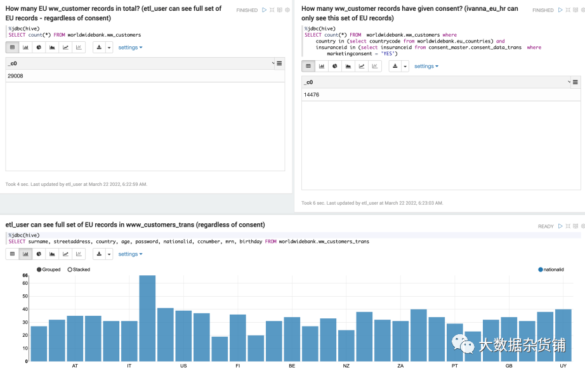Run the READY ww_customers_trans paragraph

tap(560, 226)
